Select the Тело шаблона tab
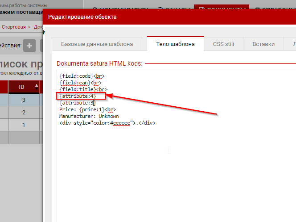Viewport: 296px width, 222px height. pyautogui.click(x=175, y=44)
